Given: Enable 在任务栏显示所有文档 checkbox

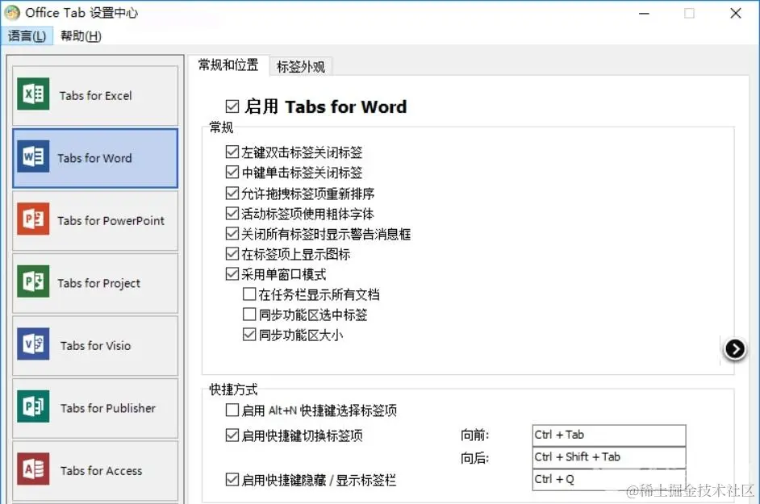Looking at the screenshot, I should click(249, 294).
